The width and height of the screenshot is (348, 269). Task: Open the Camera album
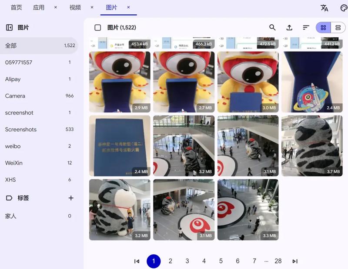(39, 96)
